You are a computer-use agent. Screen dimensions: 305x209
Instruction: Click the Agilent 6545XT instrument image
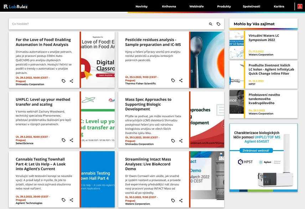276,160
